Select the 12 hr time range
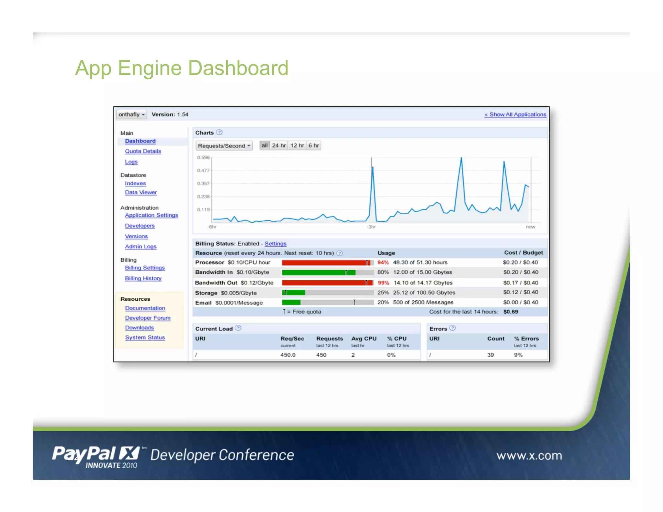Viewport: 663px width, 512px height. (297, 145)
